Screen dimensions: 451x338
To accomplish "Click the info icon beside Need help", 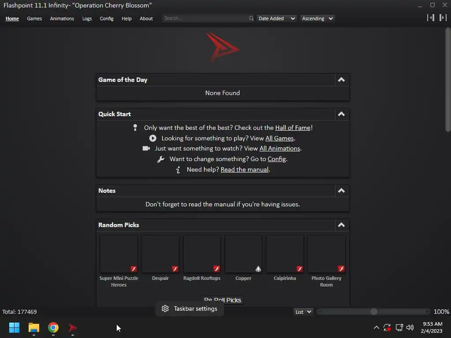I will [x=178, y=169].
